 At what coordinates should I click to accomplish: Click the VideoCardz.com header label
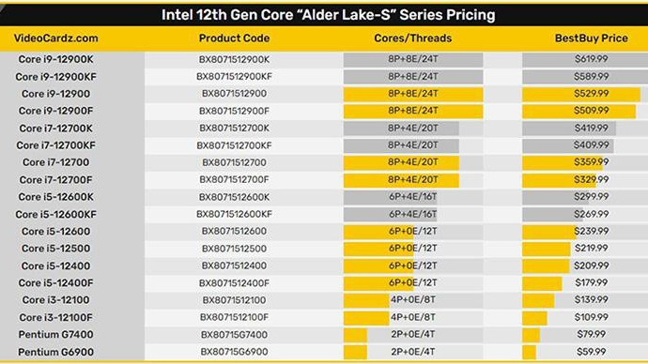point(55,38)
